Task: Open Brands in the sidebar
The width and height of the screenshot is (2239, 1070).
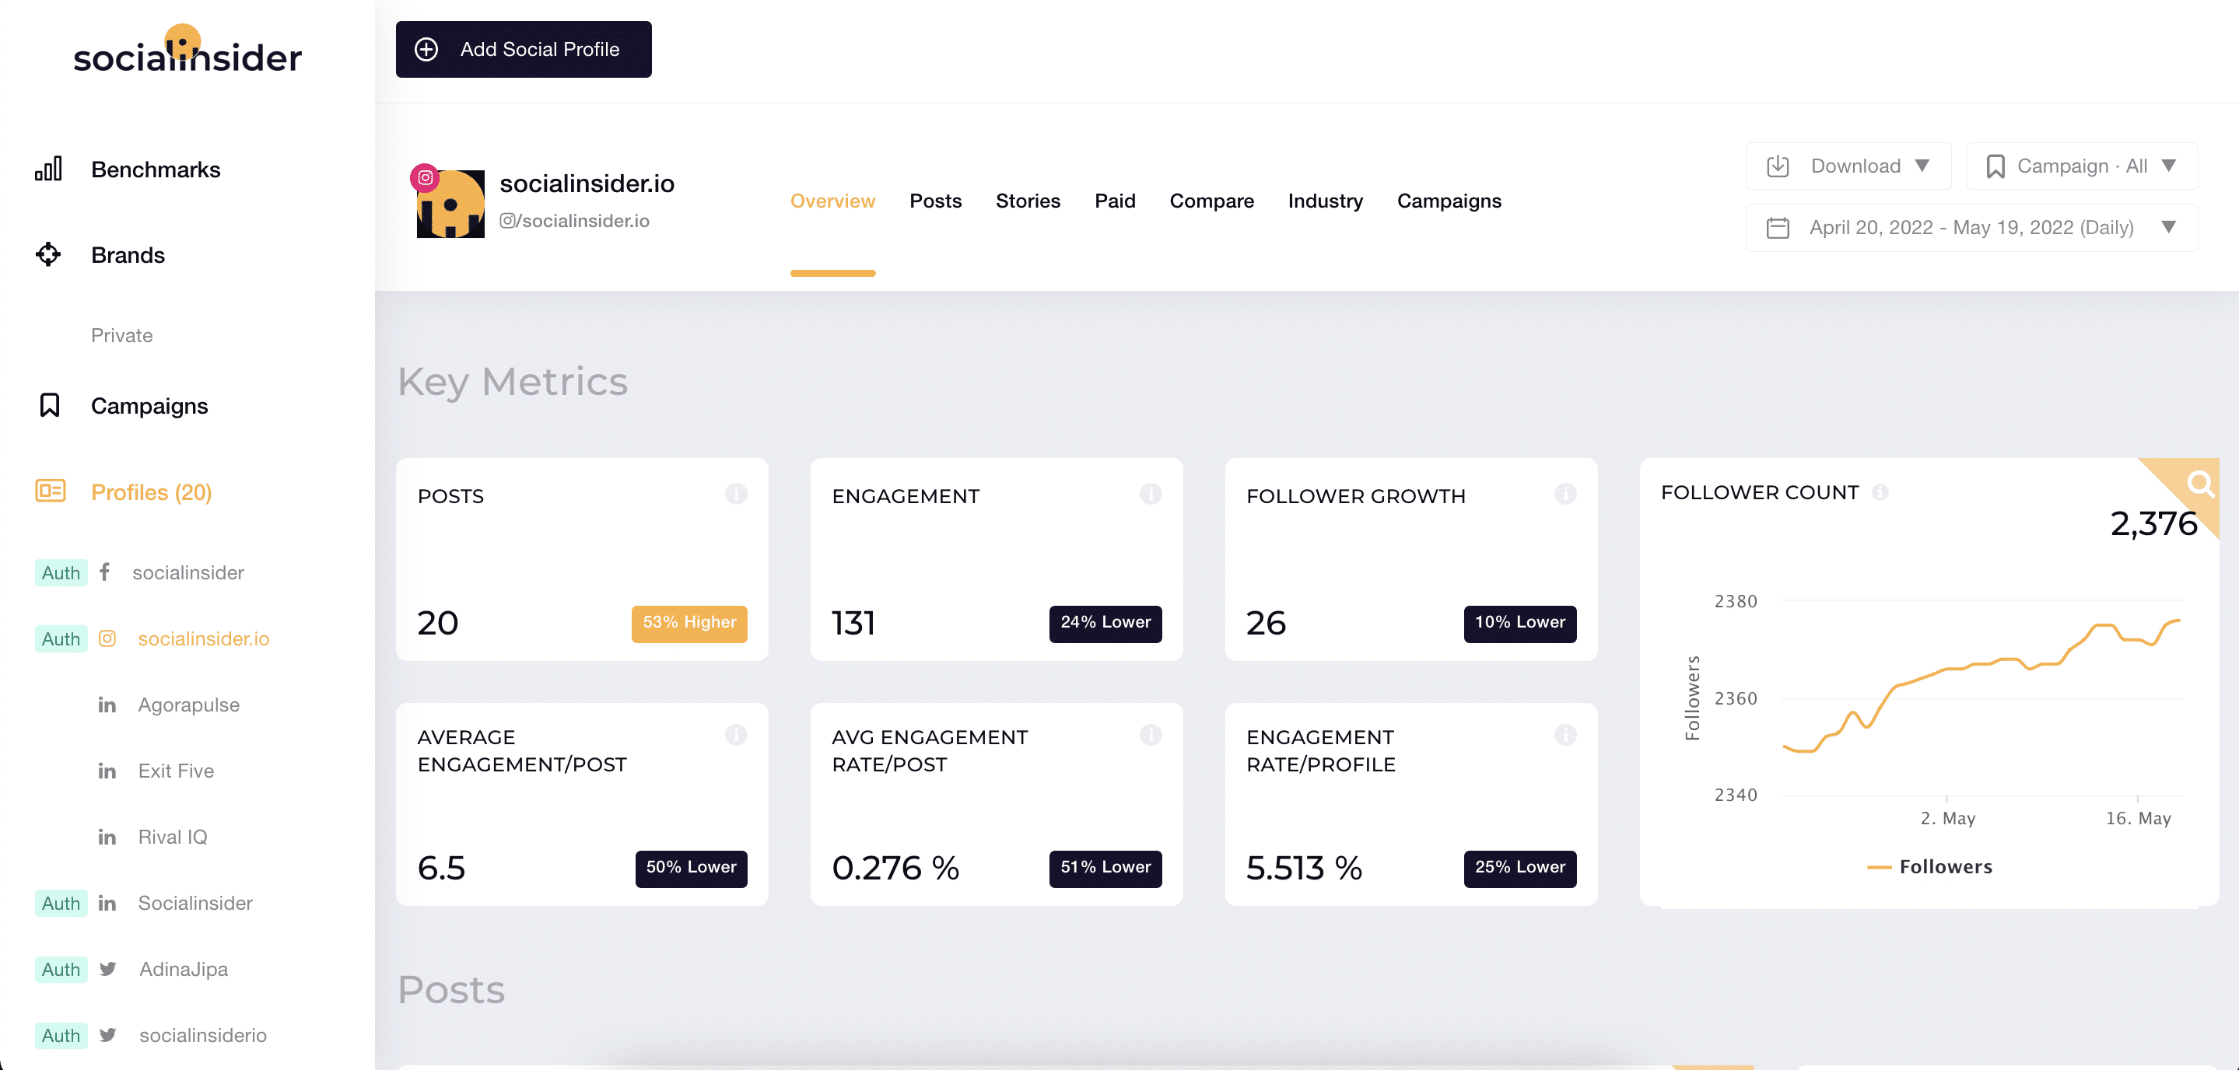Action: click(x=128, y=255)
